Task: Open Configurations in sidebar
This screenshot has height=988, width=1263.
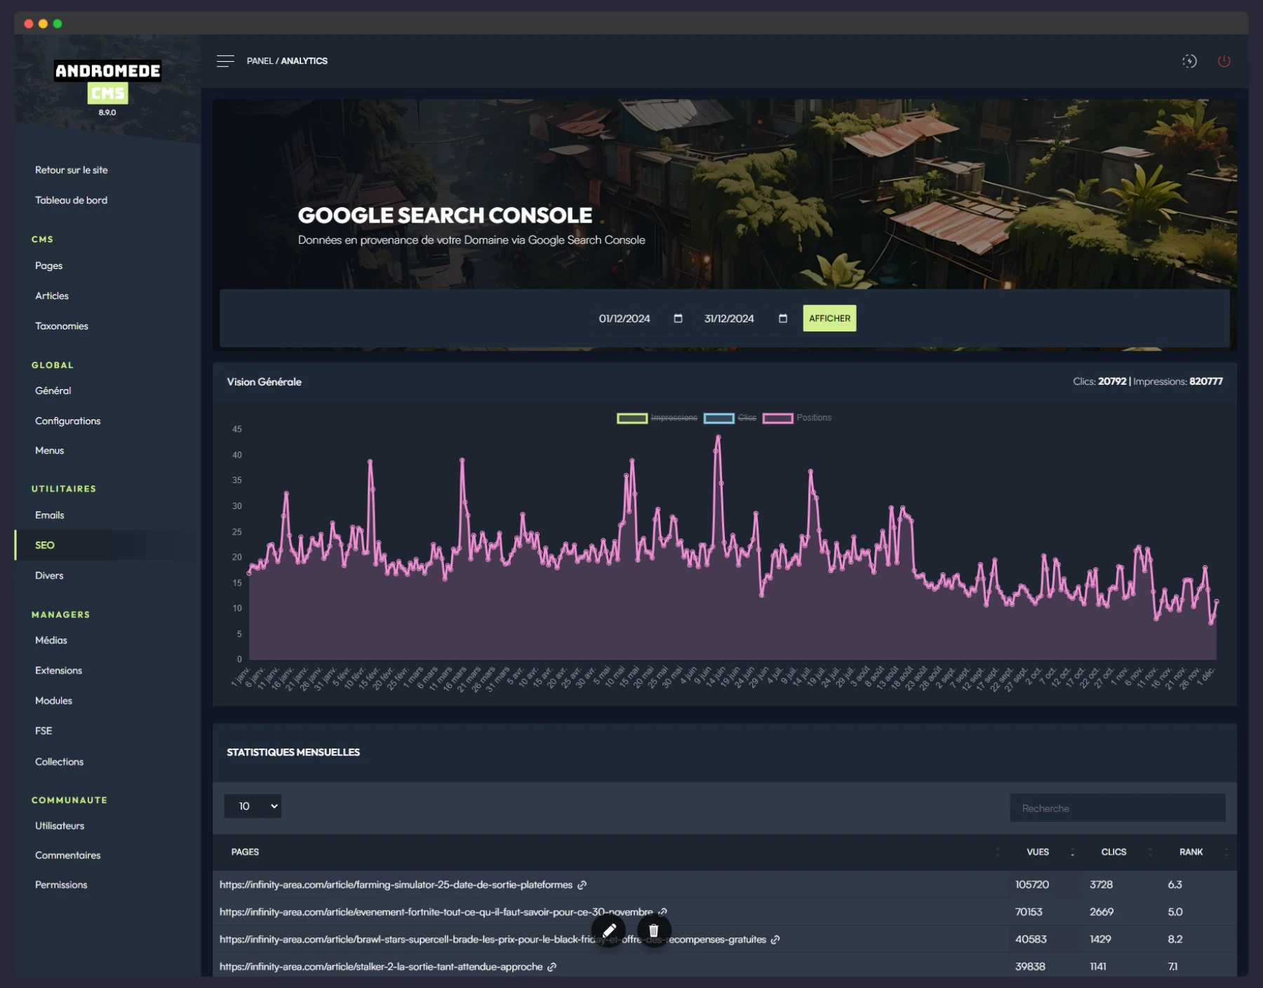Action: coord(68,421)
